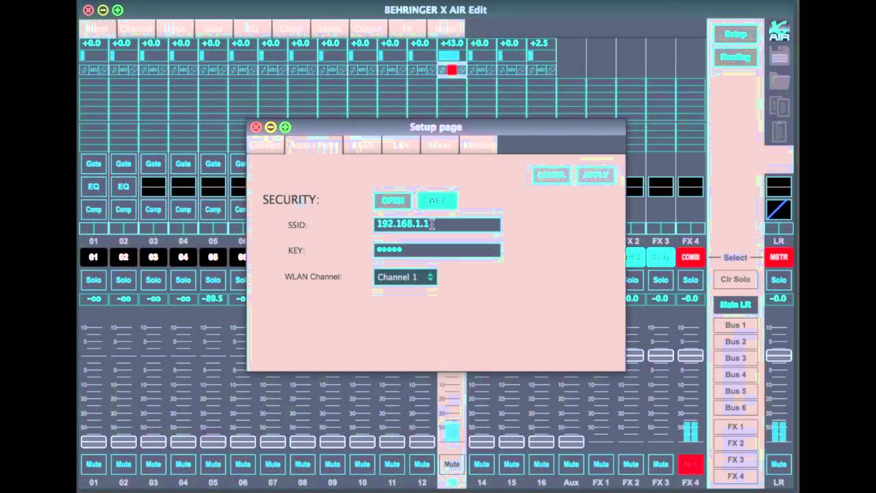
Task: Select WEP security mode
Action: coord(437,201)
